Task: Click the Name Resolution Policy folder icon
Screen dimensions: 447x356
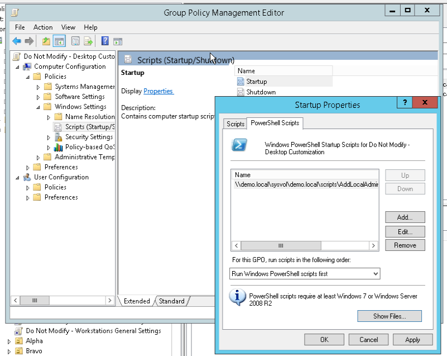Action: point(58,117)
